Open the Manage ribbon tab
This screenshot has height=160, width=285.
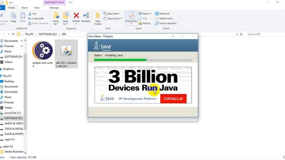(x=54, y=8)
